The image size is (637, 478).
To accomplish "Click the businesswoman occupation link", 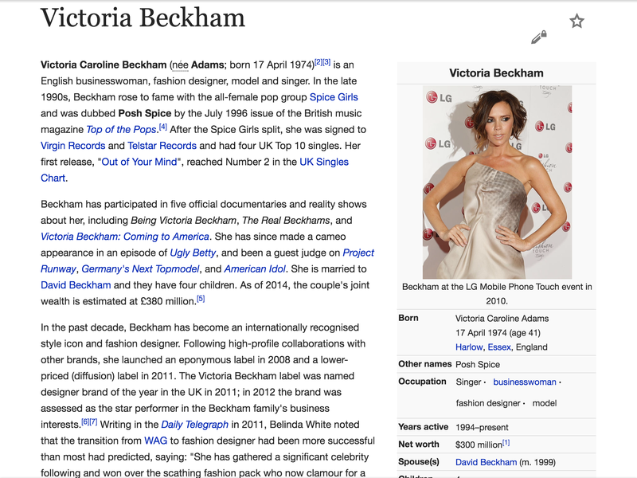I will click(x=524, y=382).
